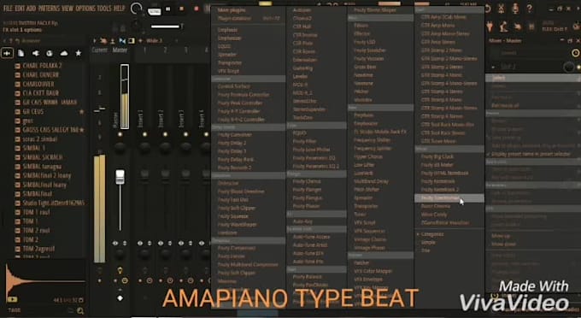The image size is (581, 318).
Task: Mute Insert 2 track LED
Action: [x=165, y=134]
